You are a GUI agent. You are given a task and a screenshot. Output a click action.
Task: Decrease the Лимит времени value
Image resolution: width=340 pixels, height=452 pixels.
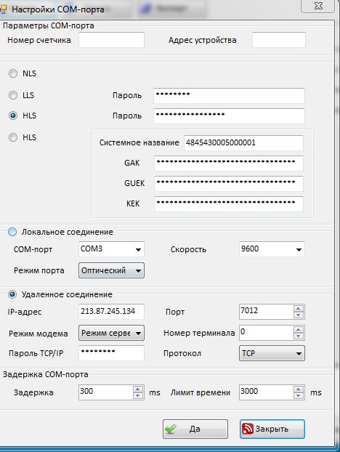click(x=298, y=395)
